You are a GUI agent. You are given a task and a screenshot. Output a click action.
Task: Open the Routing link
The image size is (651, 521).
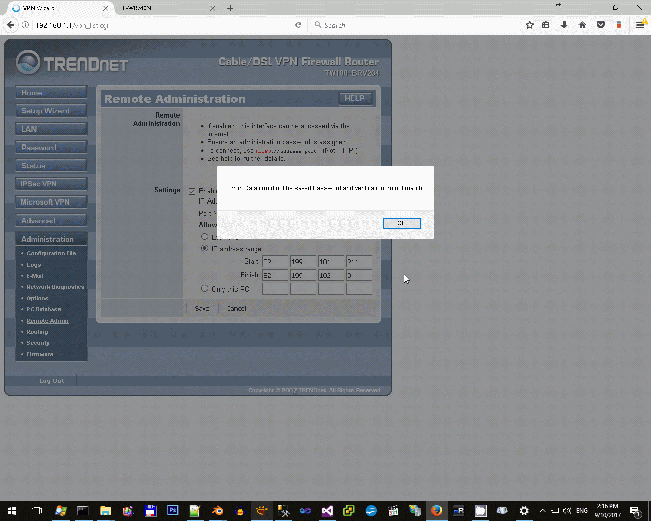(x=37, y=332)
